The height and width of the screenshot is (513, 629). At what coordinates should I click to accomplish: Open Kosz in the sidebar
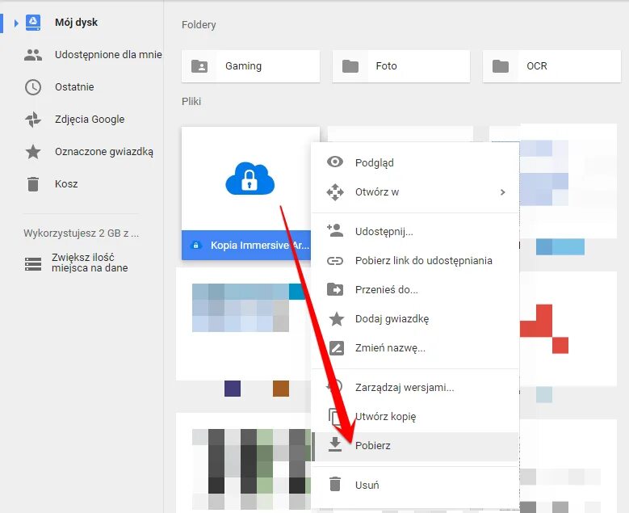coord(66,184)
